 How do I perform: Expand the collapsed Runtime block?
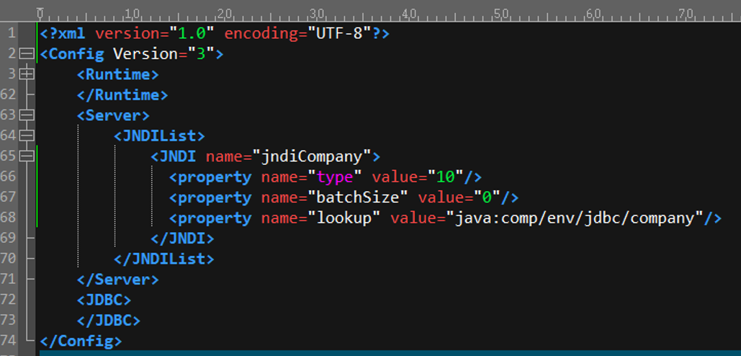(x=27, y=74)
